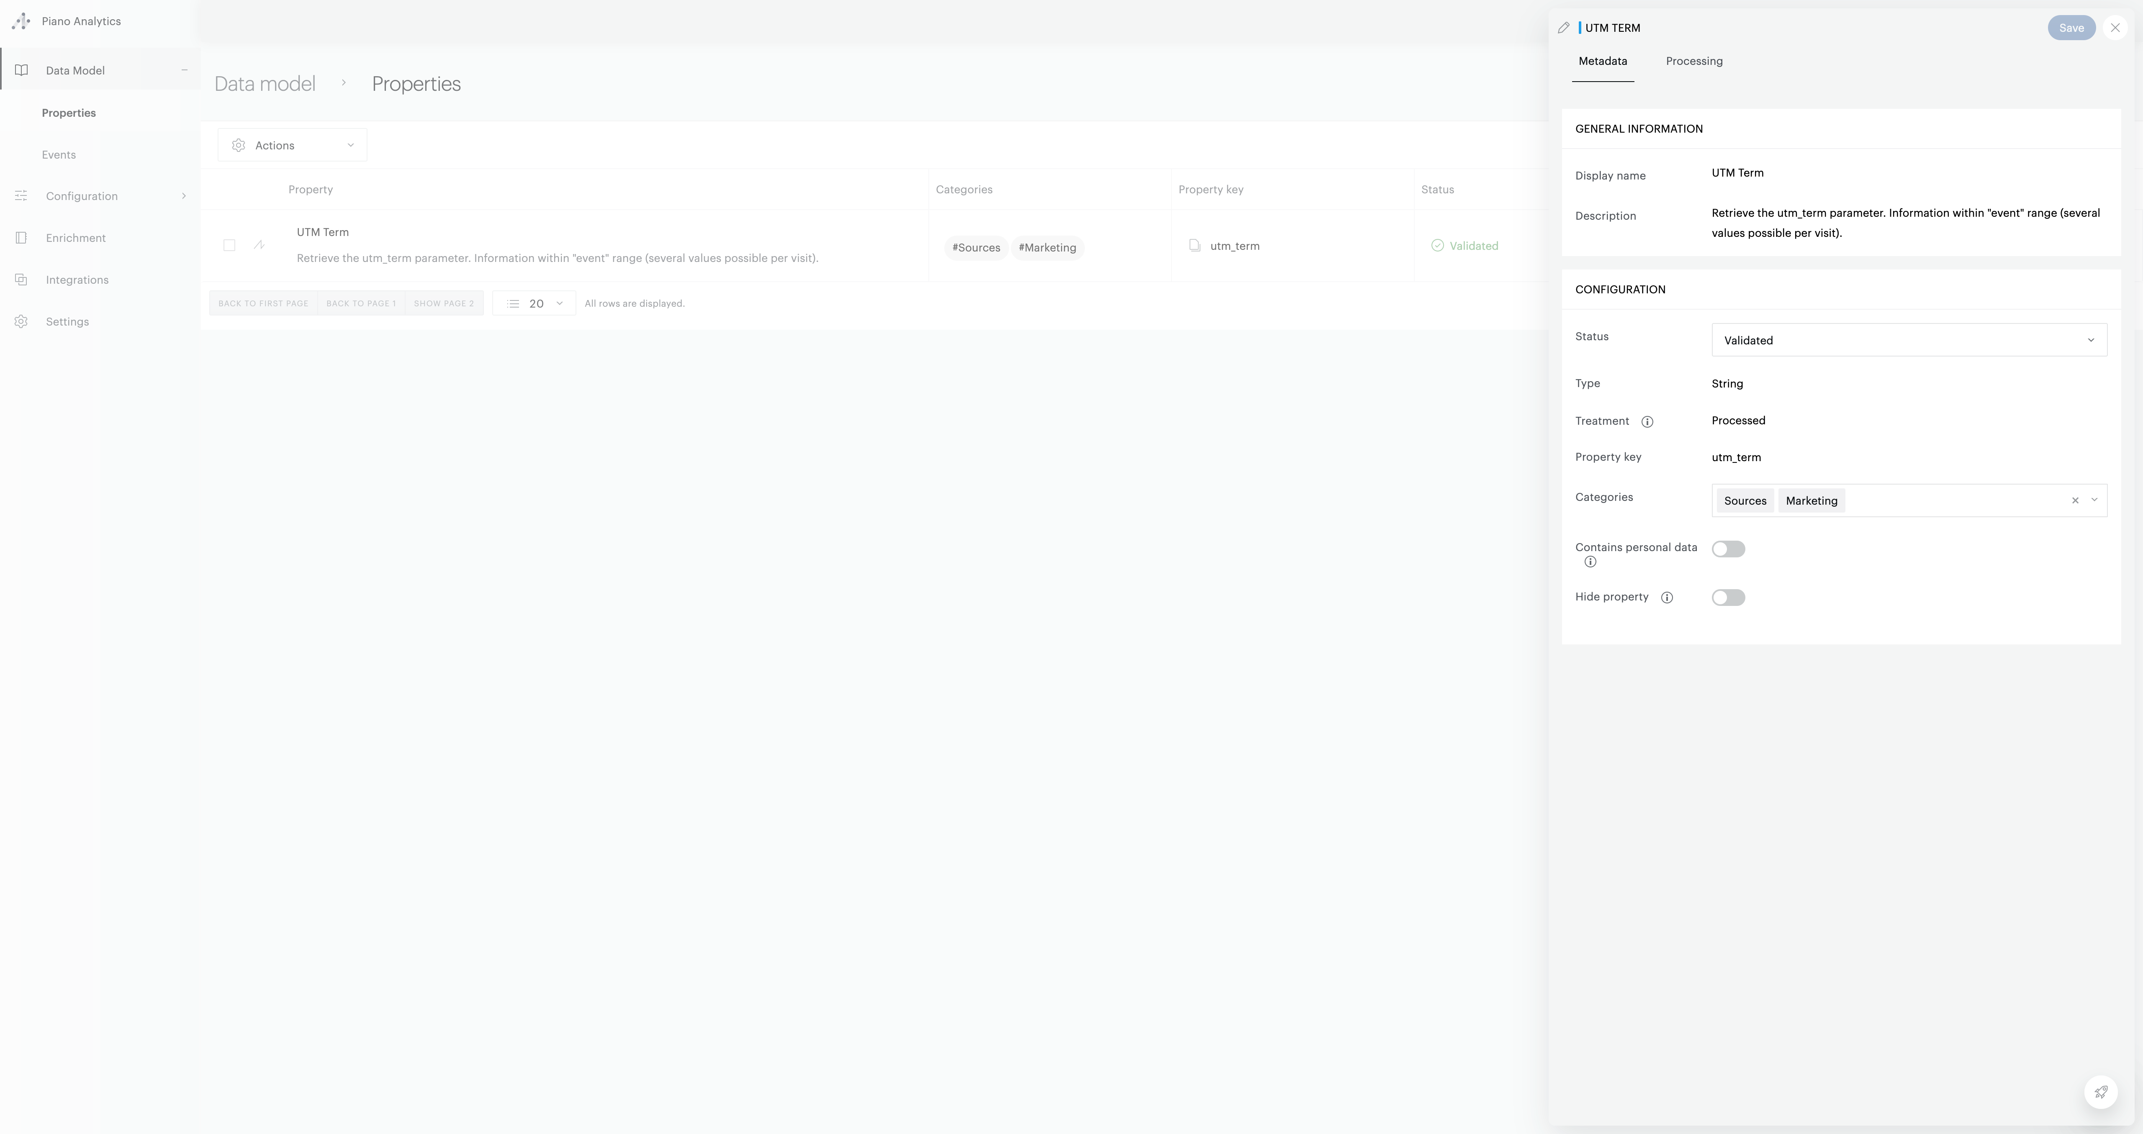The height and width of the screenshot is (1134, 2143).
Task: Click the edit pencil icon beside UTM TERM
Action: click(x=1563, y=28)
